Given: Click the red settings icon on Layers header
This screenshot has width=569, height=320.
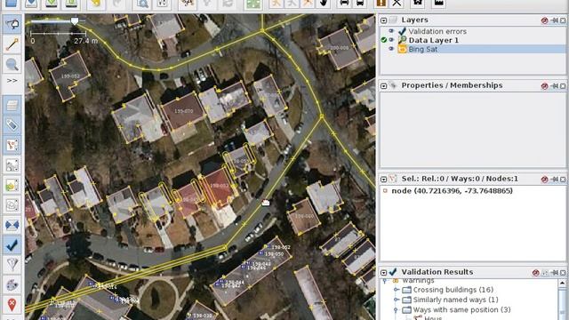Looking at the screenshot, I should pos(544,20).
